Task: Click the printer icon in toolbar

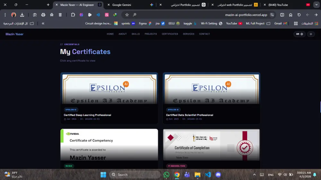Action: click(43, 15)
